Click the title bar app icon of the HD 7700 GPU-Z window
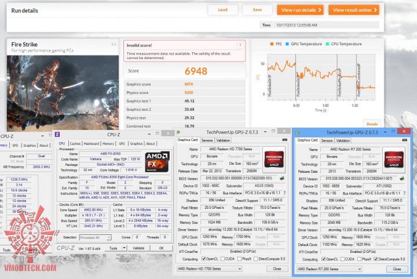 point(178,132)
